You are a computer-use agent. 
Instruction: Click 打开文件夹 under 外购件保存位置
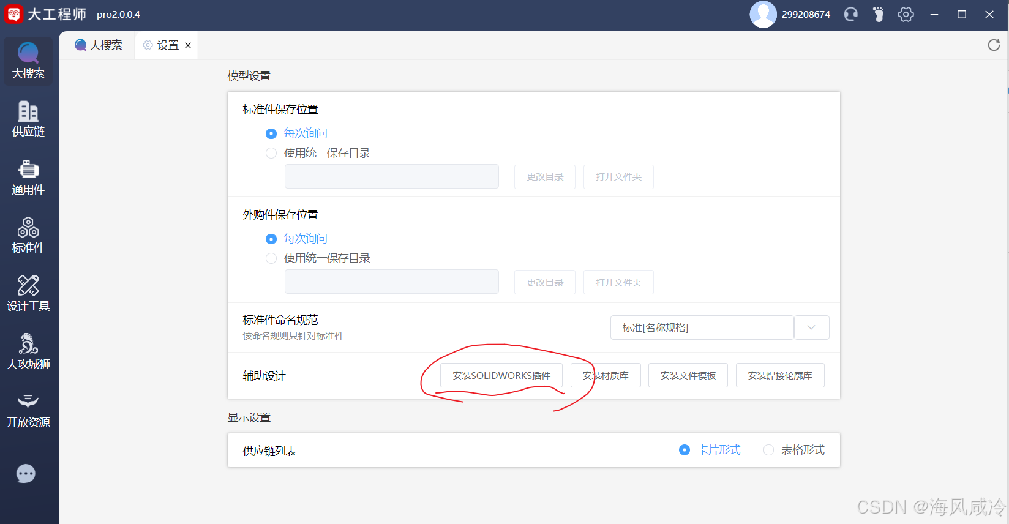618,282
